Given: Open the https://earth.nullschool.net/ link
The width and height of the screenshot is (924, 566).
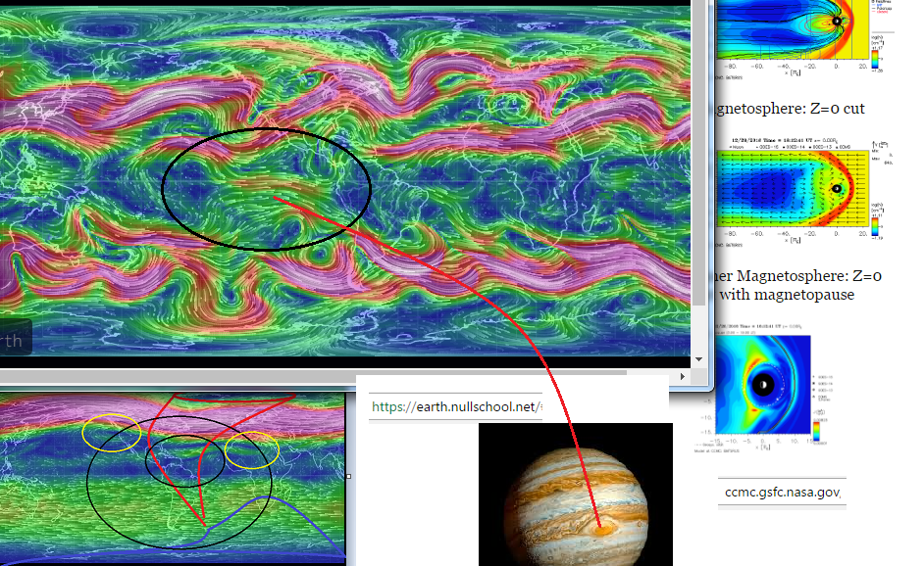Looking at the screenshot, I should click(x=456, y=406).
